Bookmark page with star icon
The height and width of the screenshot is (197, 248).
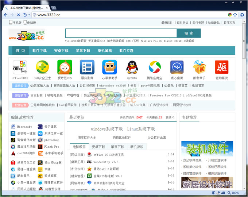pyautogui.click(x=235, y=15)
